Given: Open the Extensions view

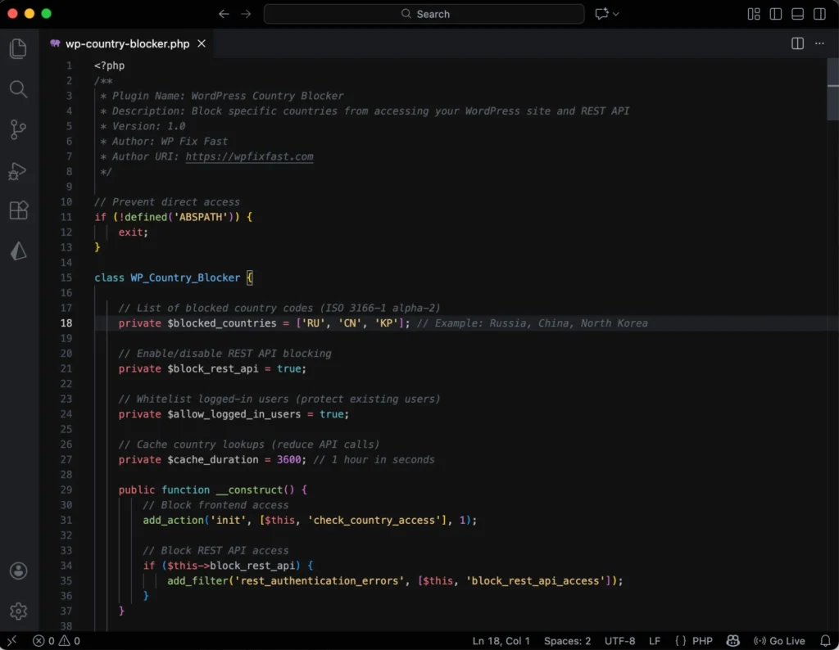Looking at the screenshot, I should [18, 210].
